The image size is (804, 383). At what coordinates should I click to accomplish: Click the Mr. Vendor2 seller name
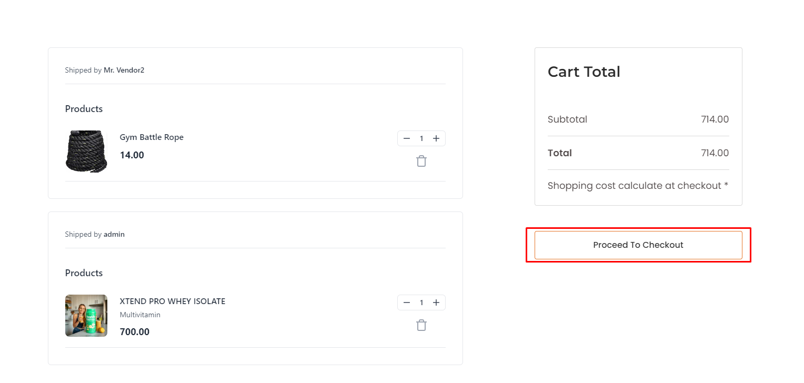[124, 70]
